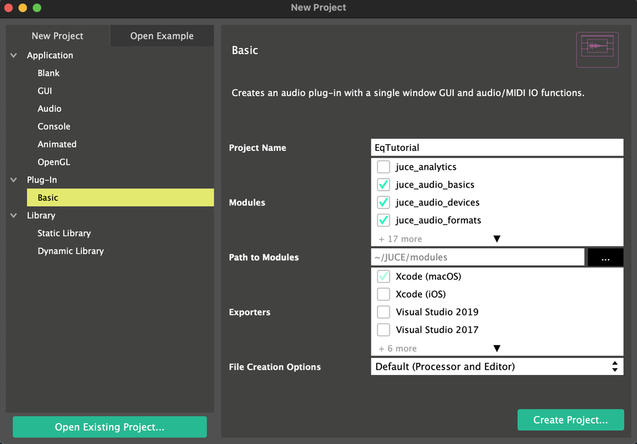
Task: Uncheck the juce_audio_basics module
Action: pyautogui.click(x=383, y=185)
